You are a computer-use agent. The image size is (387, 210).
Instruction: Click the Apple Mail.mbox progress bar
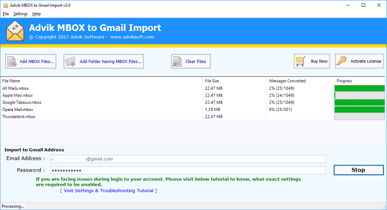(360, 95)
